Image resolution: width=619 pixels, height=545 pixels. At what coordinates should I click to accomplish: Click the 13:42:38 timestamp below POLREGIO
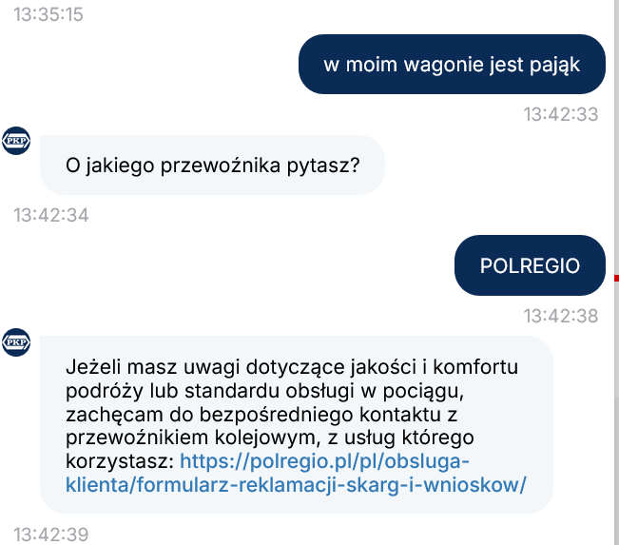[561, 316]
